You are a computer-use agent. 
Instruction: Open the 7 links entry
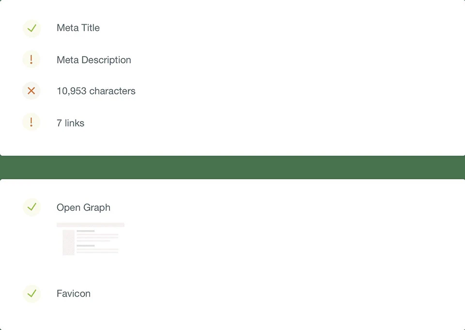coord(70,123)
